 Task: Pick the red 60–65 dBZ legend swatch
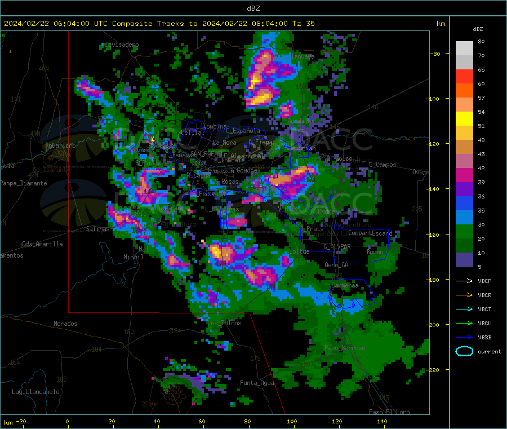click(464, 76)
